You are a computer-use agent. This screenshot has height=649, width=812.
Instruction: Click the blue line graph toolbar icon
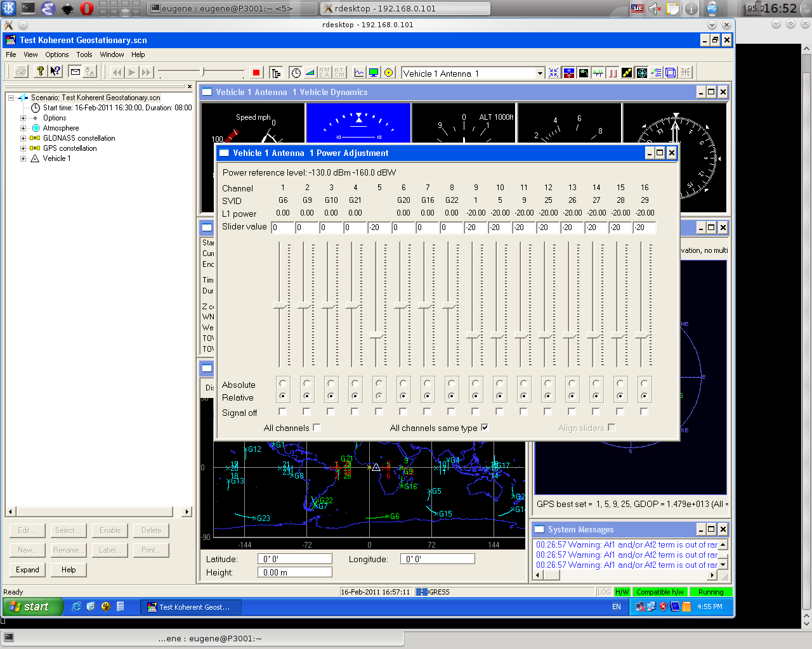(x=359, y=73)
